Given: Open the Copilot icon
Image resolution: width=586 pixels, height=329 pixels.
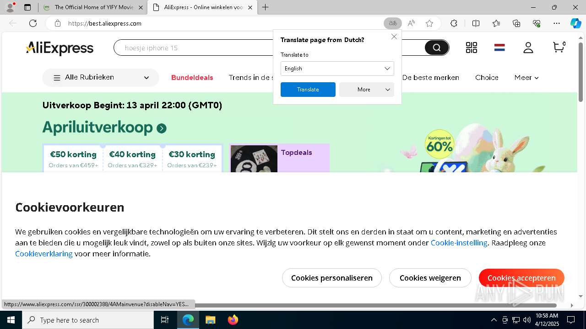Looking at the screenshot, I should 575,23.
